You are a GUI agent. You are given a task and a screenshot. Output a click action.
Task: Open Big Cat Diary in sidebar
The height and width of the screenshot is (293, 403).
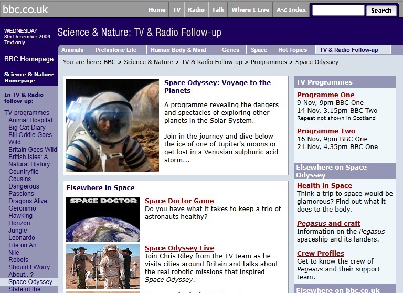pyautogui.click(x=27, y=128)
